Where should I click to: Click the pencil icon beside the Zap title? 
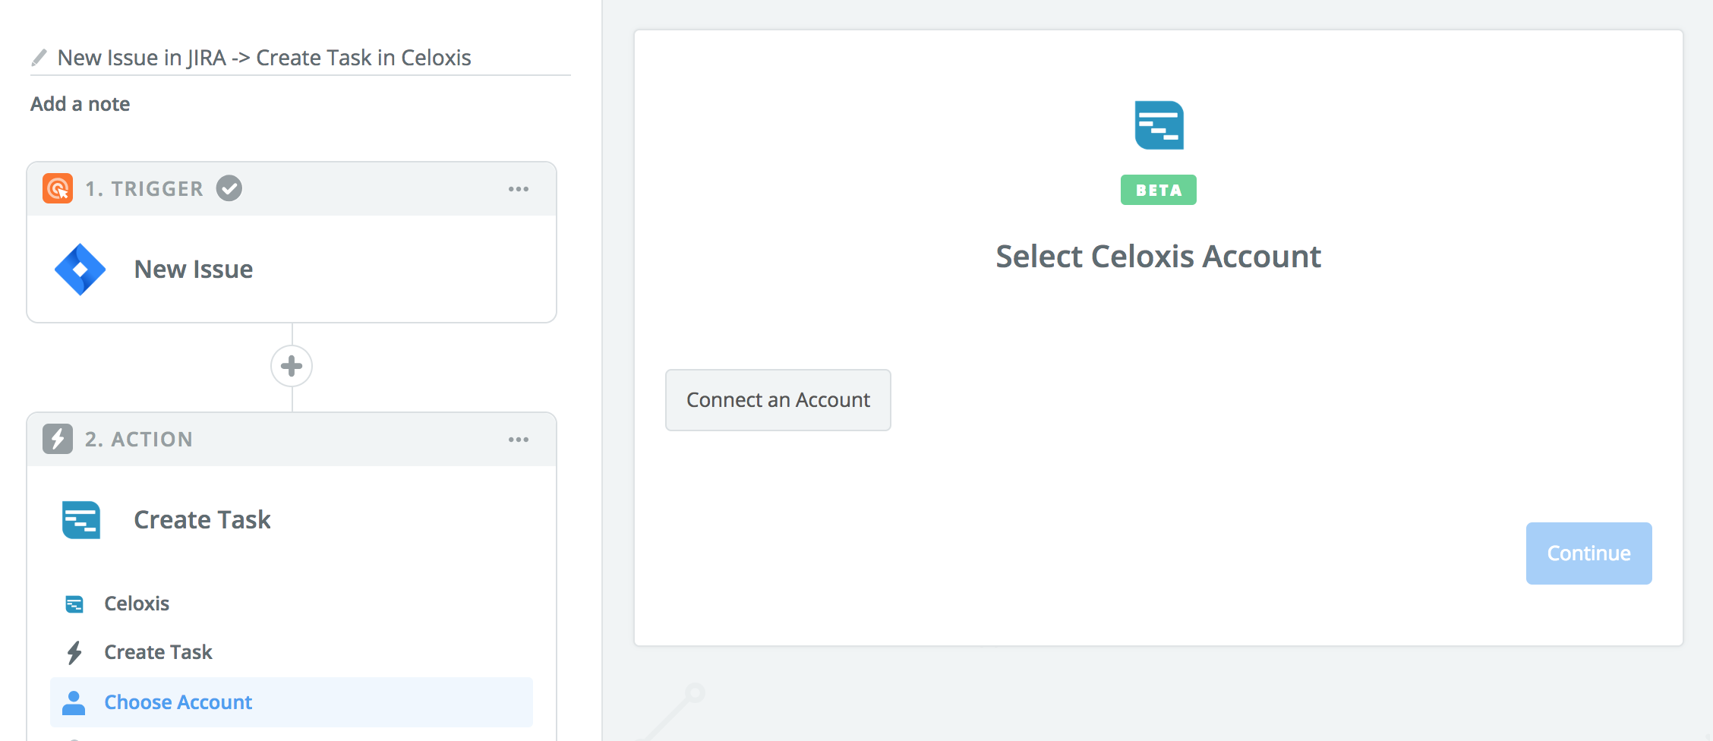coord(39,58)
